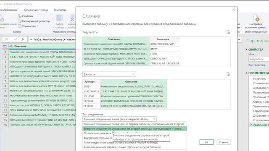Select the Источник applied step
The width and height of the screenshot is (269, 151).
point(259,78)
